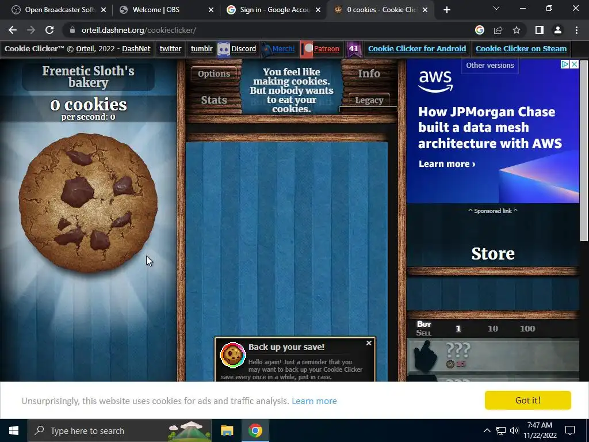Reload the Cookie Clicker page
589x442 pixels.
pos(49,30)
